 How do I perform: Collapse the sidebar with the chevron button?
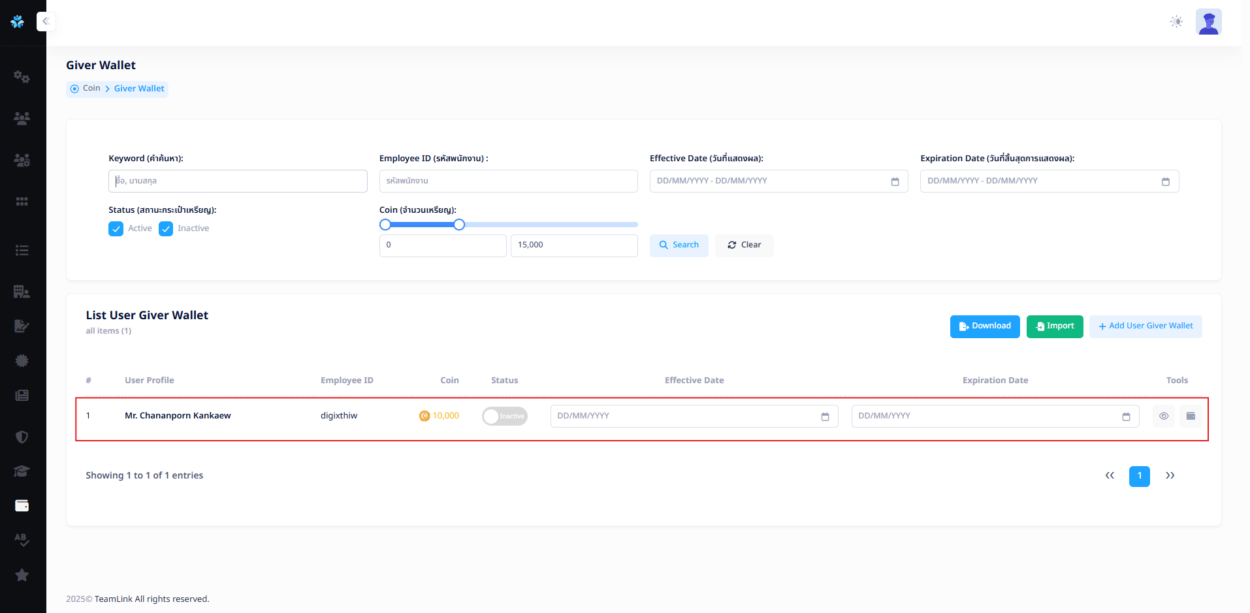pyautogui.click(x=46, y=22)
